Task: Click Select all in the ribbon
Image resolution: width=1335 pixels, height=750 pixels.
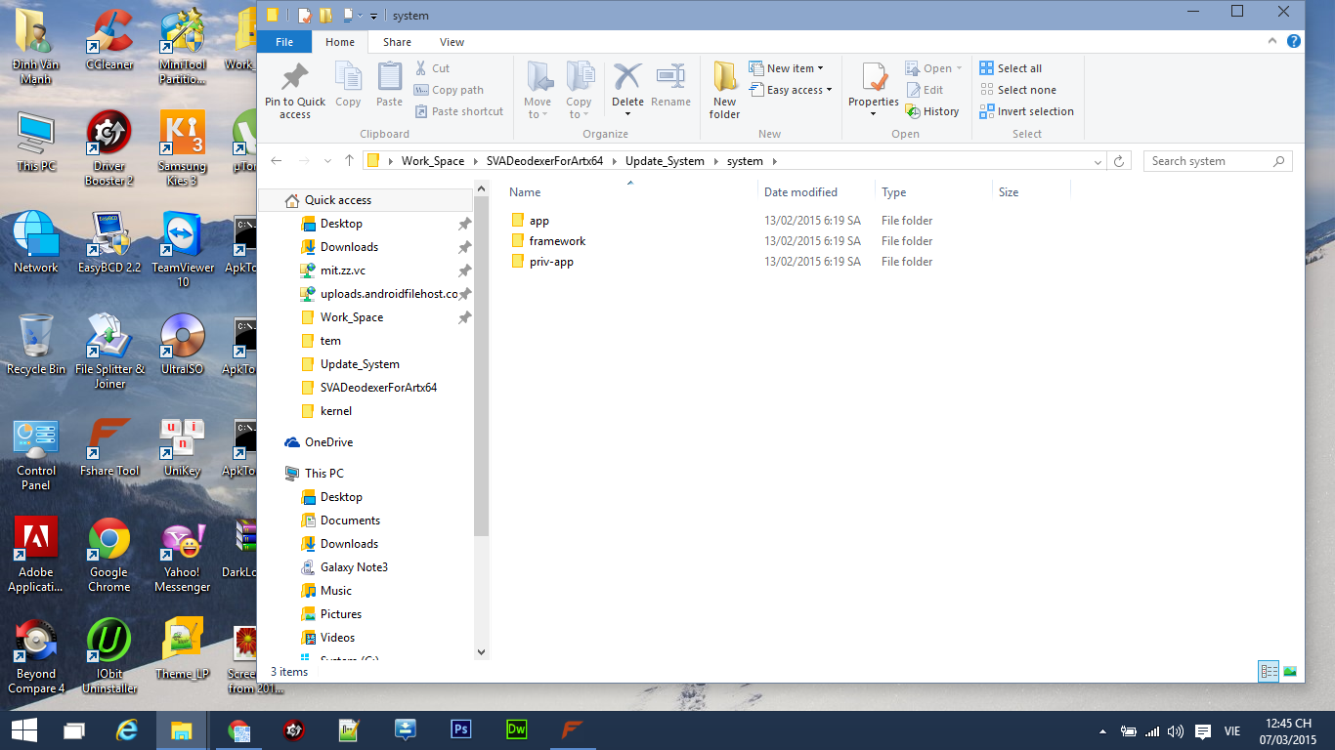Action: coord(1011,68)
